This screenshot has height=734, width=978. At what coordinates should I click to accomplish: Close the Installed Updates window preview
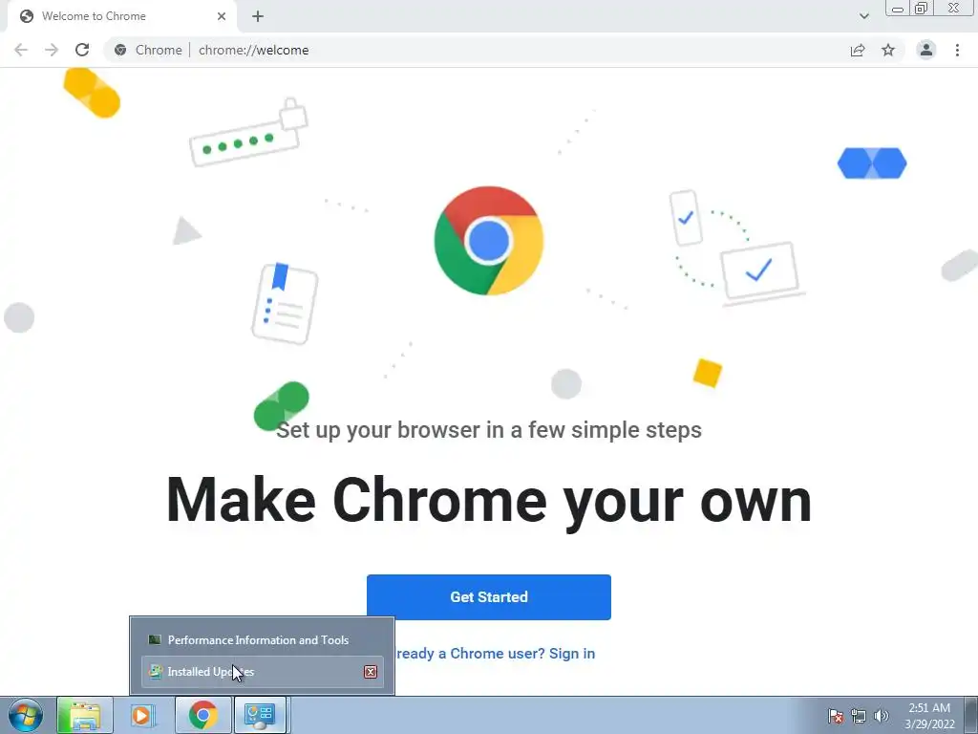371,672
